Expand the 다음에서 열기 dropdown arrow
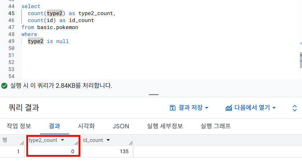 [x=274, y=108]
